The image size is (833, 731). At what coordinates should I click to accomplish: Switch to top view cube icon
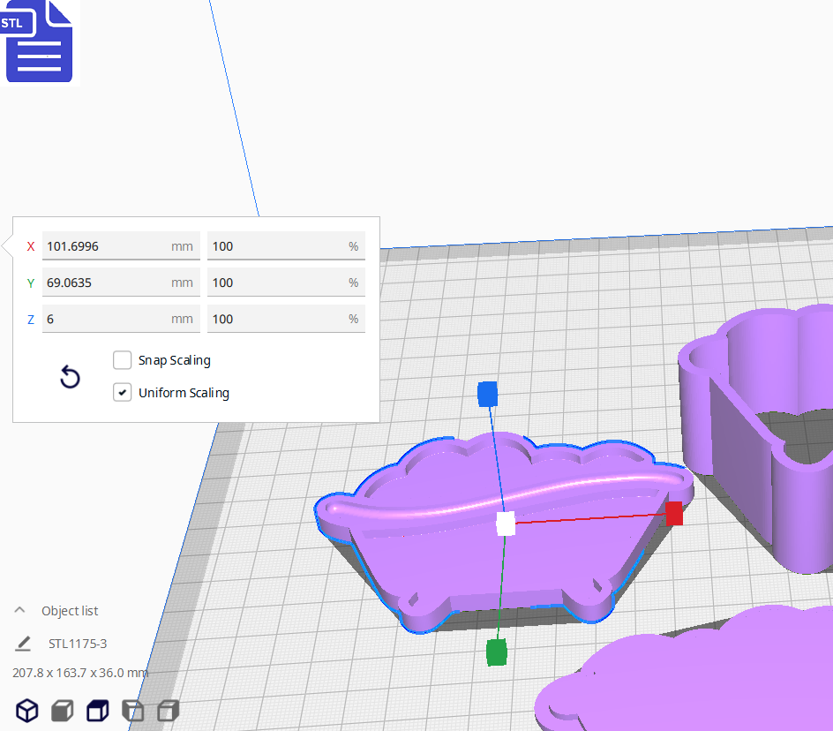pyautogui.click(x=97, y=710)
